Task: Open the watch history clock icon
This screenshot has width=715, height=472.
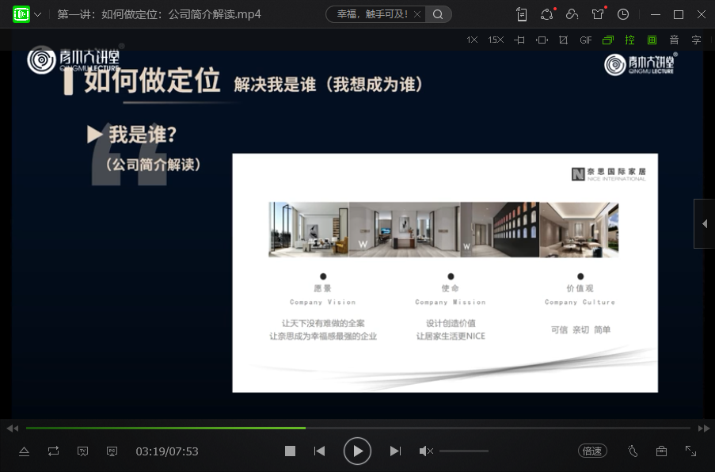Action: point(623,14)
